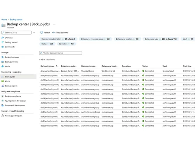The width and height of the screenshot is (195, 146).
Task: Click the Operation column header
Action: click(126, 66)
